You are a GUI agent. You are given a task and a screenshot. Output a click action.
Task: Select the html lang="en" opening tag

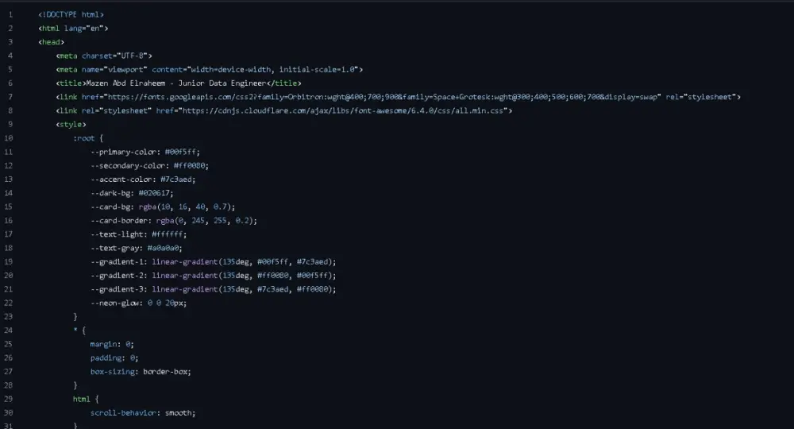73,29
